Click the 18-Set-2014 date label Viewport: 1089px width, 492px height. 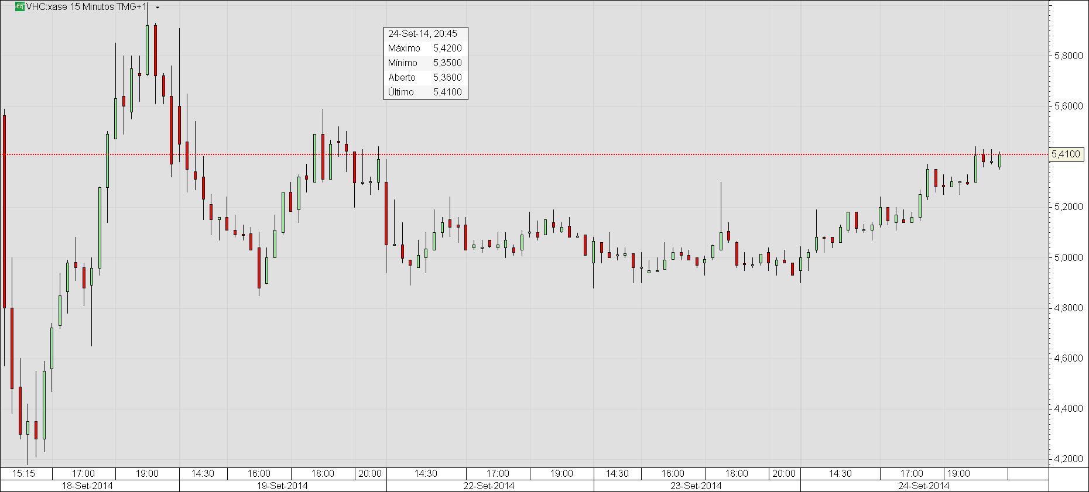tap(88, 486)
